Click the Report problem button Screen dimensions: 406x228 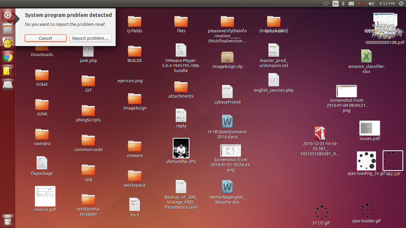point(90,38)
